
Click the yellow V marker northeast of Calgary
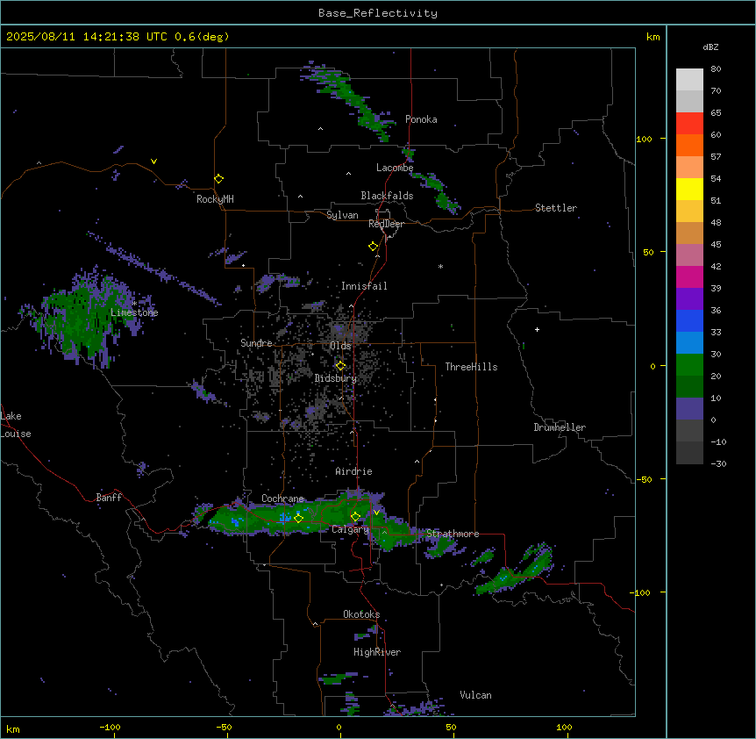tap(376, 513)
